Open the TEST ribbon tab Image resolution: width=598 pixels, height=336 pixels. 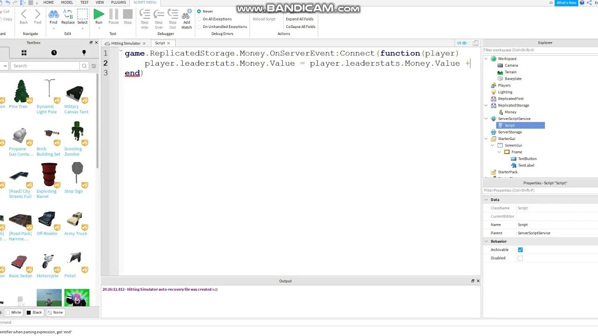click(85, 2)
